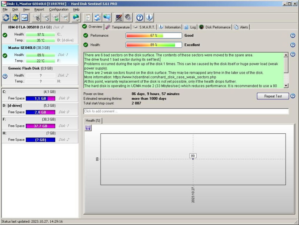Select the Generic Flash Disk entry
Screen dimensions: 299x225
40,75
